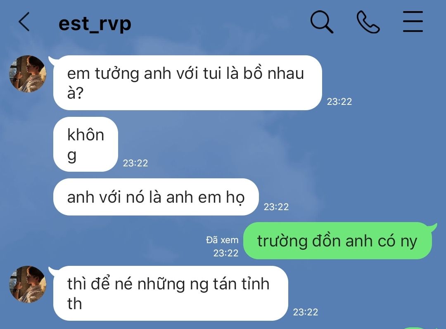Screen dimensions: 446x329
Task: Open the hamburger menu in the header
Action: (413, 21)
